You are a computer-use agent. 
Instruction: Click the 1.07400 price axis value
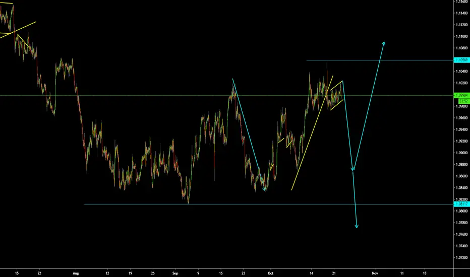[x=461, y=246]
